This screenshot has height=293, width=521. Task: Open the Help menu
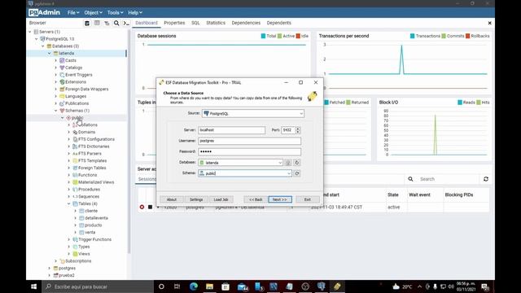(x=135, y=13)
